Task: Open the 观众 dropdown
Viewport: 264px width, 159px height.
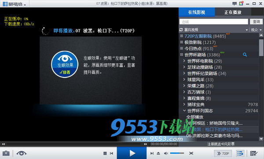Action: (256, 30)
